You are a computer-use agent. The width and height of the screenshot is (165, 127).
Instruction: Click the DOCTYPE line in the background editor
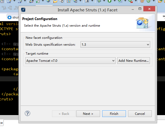click(9, 29)
